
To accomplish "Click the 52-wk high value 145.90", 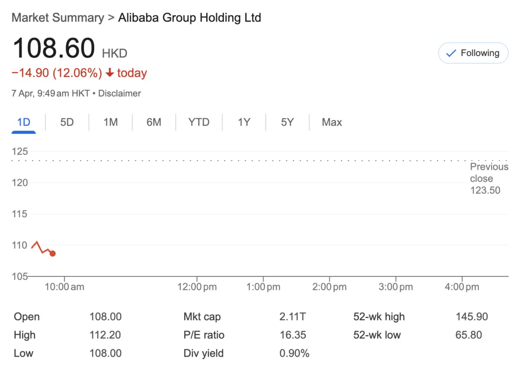I will (472, 317).
